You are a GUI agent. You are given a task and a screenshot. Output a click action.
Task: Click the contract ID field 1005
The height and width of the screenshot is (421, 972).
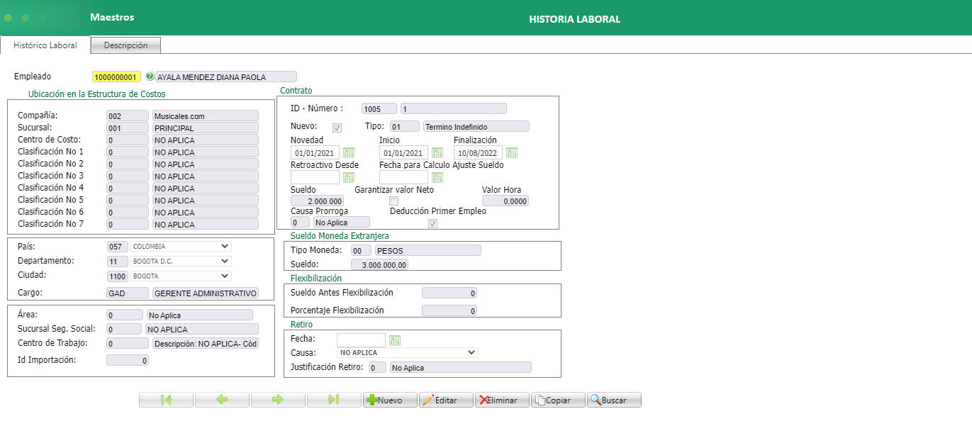coord(379,108)
